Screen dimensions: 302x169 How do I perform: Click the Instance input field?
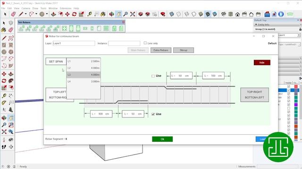[x=124, y=43]
